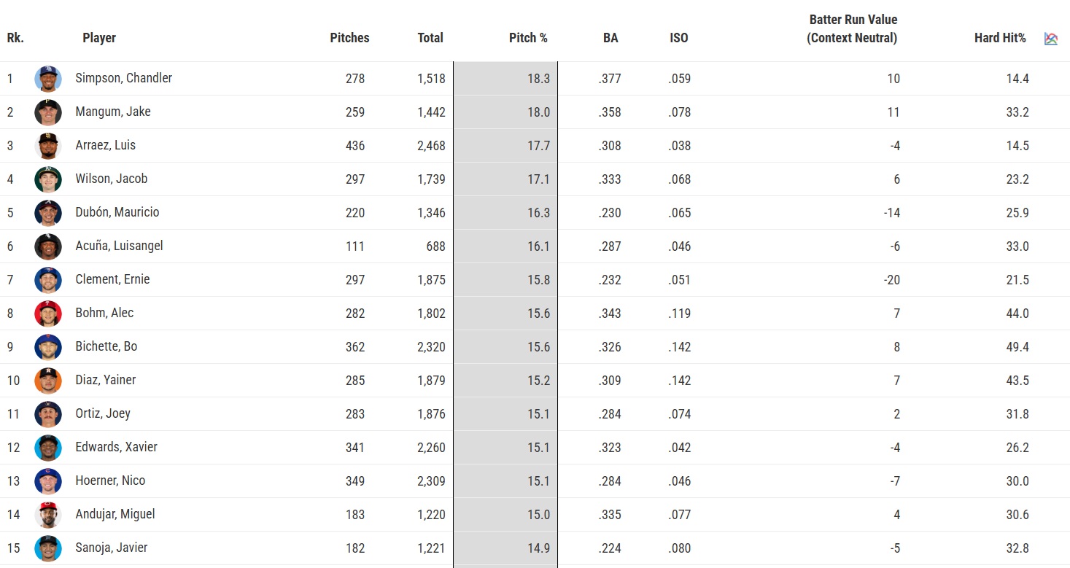The height and width of the screenshot is (568, 1070).
Task: Click Luis Arraez's headshot image
Action: [48, 146]
